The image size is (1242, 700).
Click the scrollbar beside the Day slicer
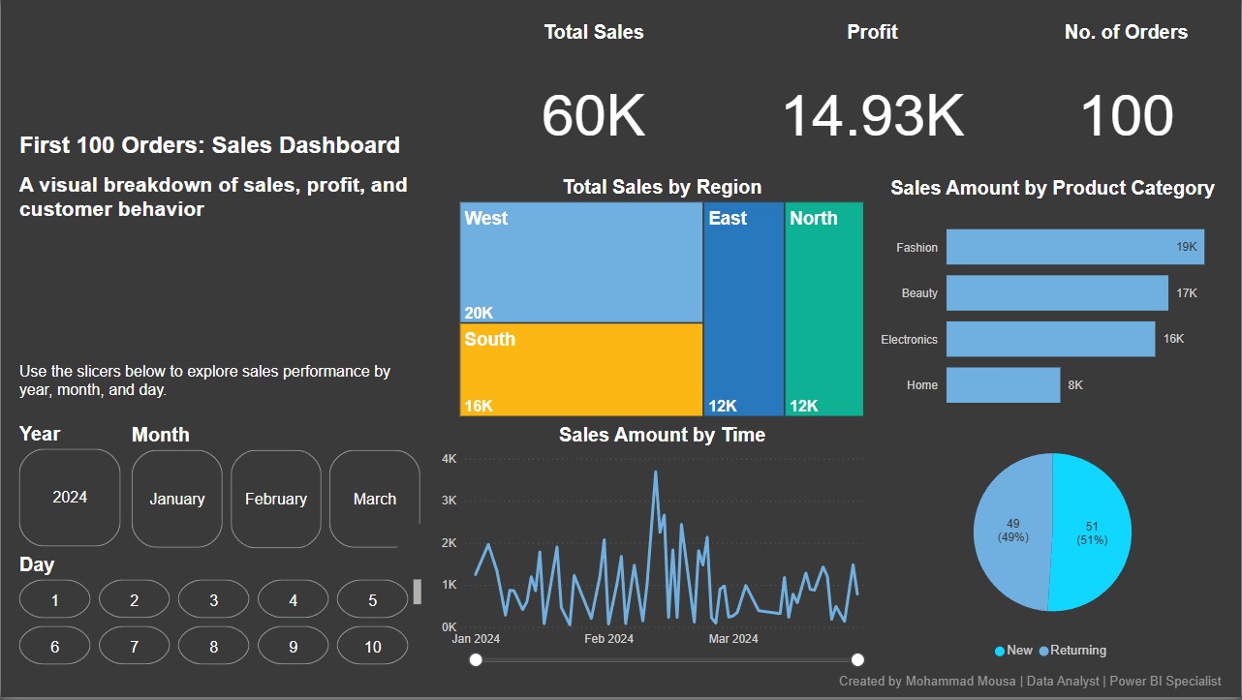[x=417, y=591]
